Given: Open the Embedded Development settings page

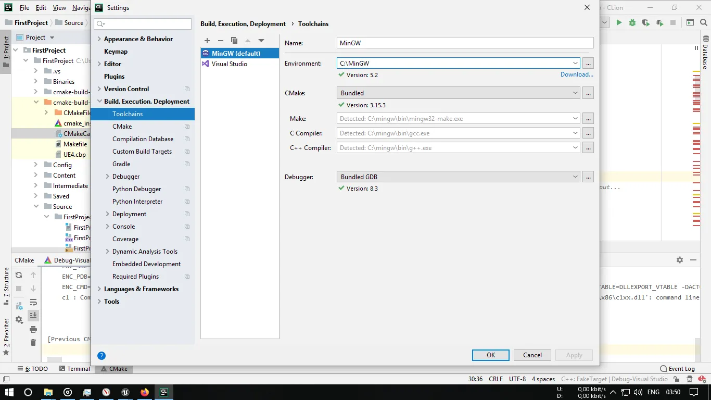Looking at the screenshot, I should pyautogui.click(x=143, y=264).
